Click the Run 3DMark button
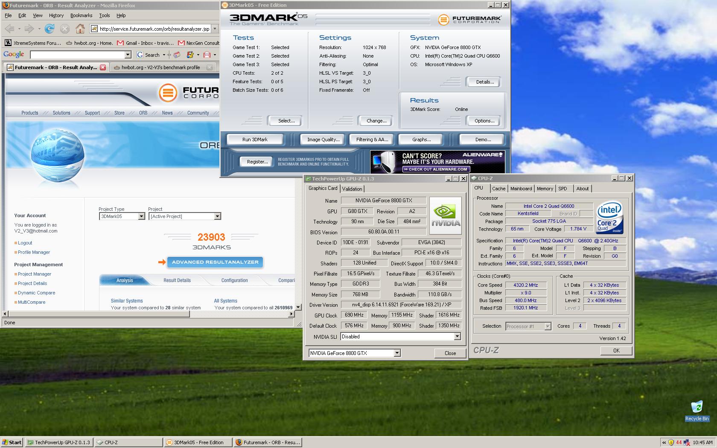717x448 pixels. coord(255,140)
